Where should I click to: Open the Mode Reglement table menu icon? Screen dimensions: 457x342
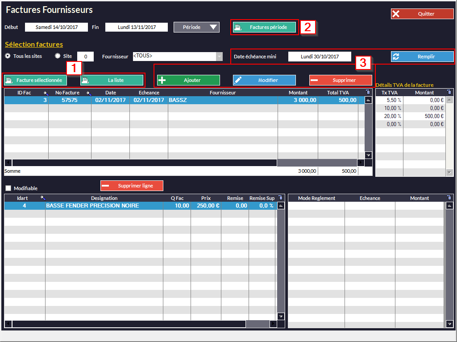(x=449, y=198)
